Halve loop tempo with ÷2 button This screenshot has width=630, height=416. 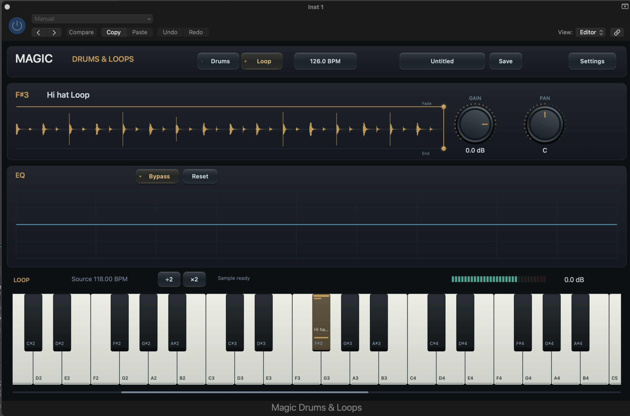point(169,279)
